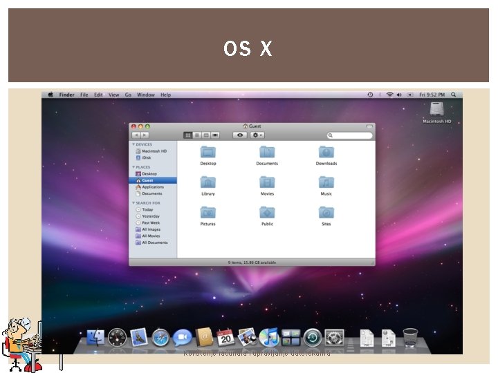Open the Finder menu

pos(66,95)
